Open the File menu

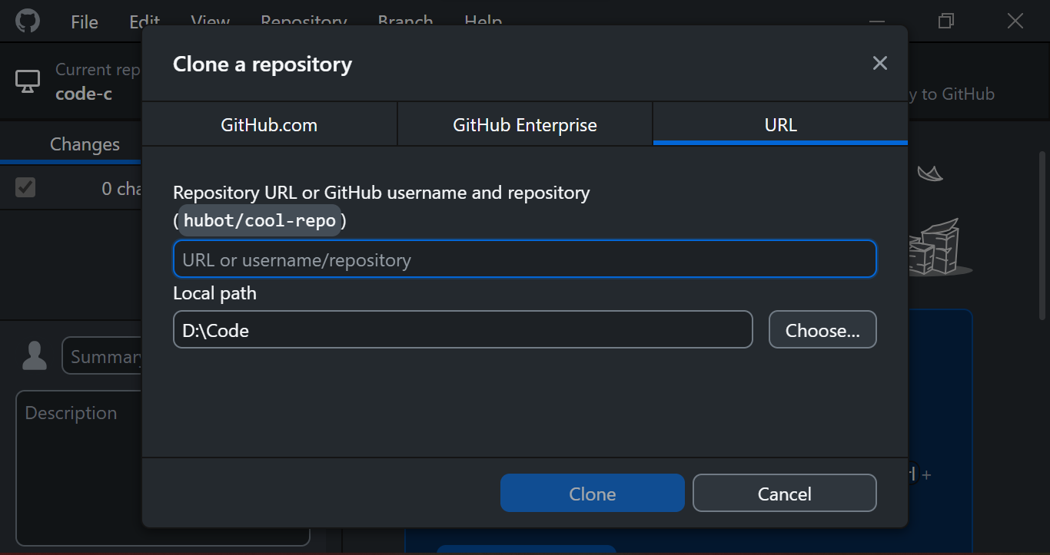click(84, 21)
